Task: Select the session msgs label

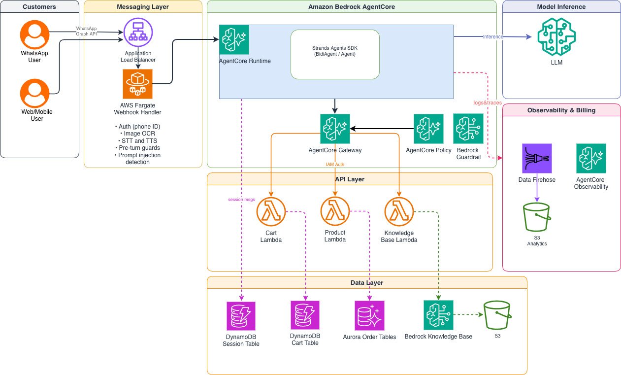Action: click(241, 200)
